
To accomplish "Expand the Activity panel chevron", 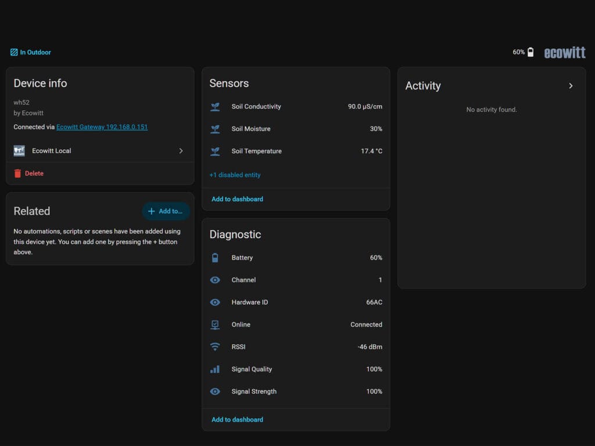I will 571,86.
